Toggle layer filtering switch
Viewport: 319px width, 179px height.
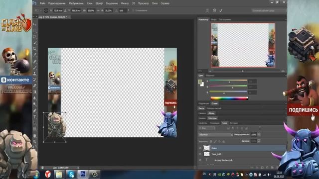[260, 128]
